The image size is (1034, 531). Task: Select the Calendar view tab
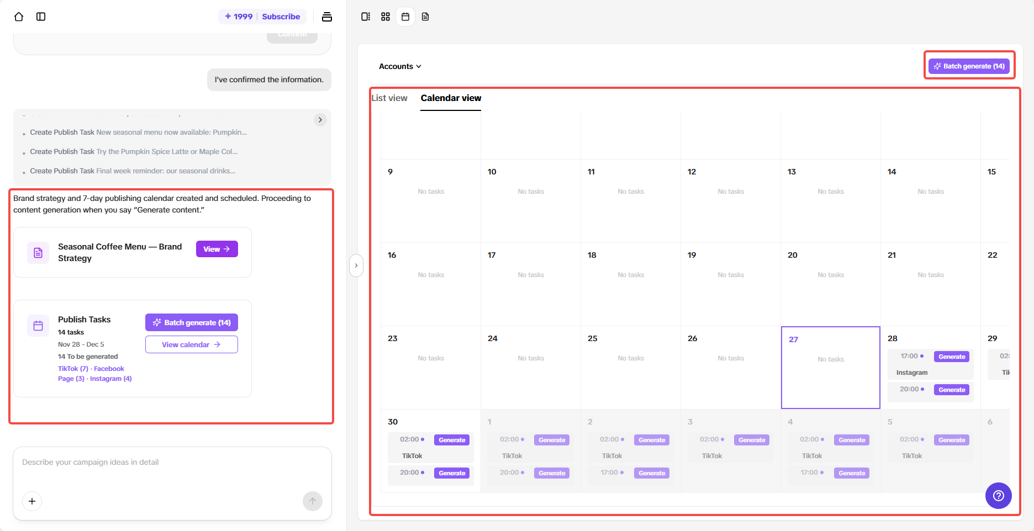[451, 98]
